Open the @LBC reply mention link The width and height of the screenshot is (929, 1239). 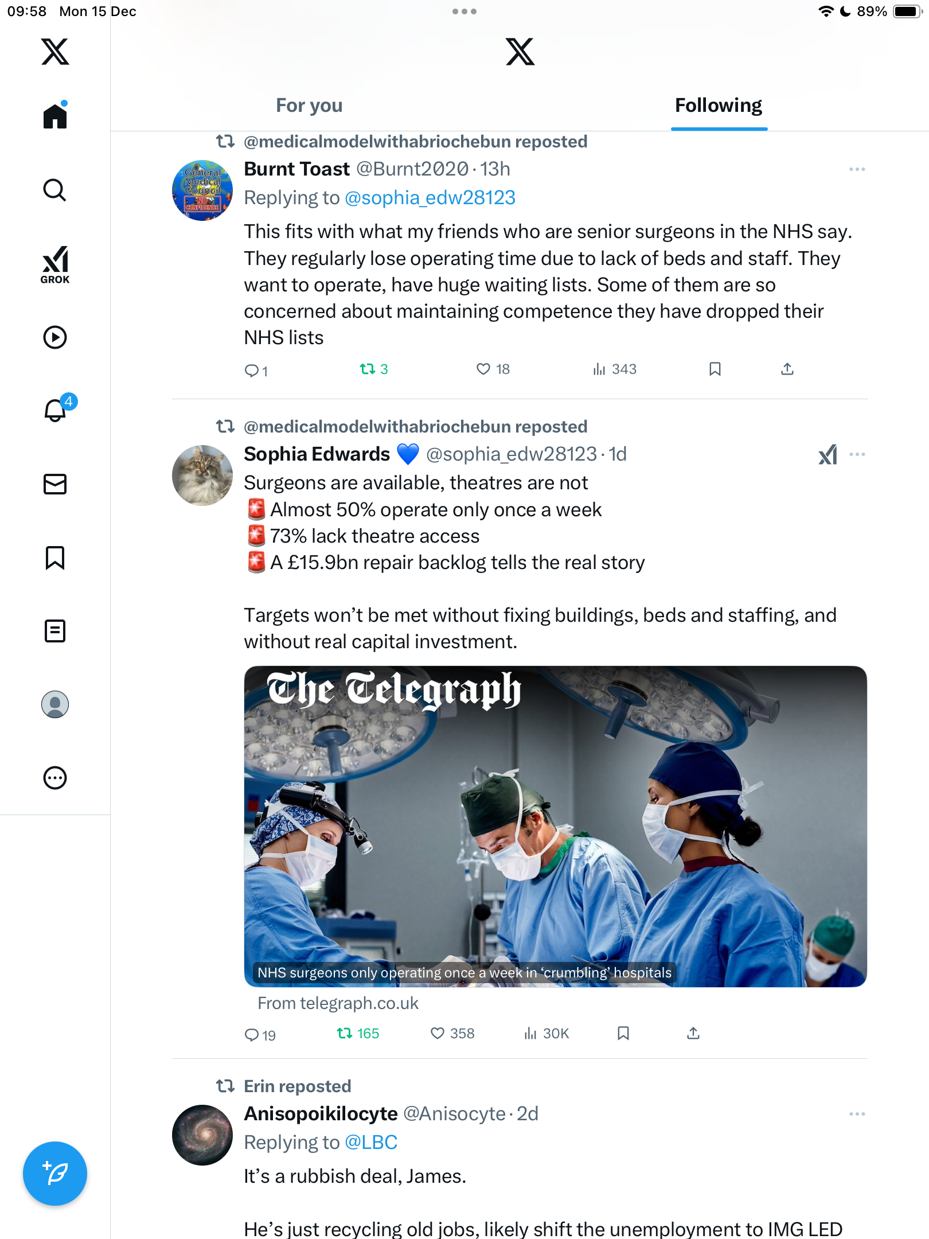click(371, 1142)
